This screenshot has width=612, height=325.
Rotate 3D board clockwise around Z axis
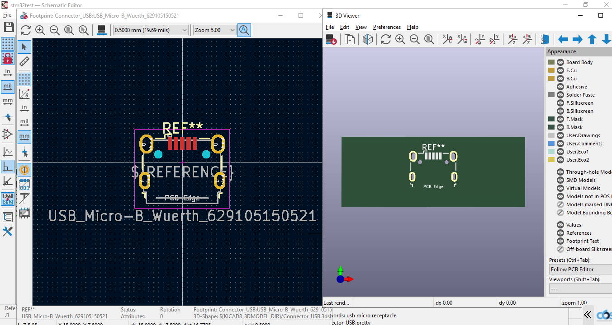(512, 39)
